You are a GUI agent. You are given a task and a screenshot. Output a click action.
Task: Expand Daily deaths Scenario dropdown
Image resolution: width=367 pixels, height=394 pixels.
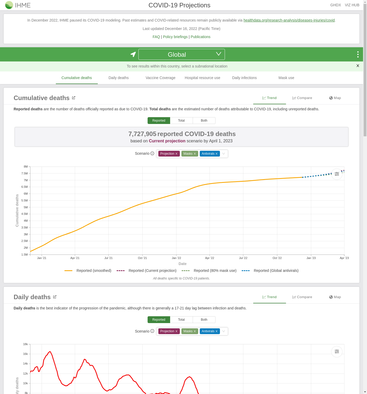pos(224,331)
